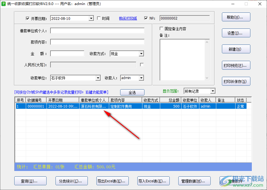Open the 收款方式 payment method dropdown

[141, 53]
